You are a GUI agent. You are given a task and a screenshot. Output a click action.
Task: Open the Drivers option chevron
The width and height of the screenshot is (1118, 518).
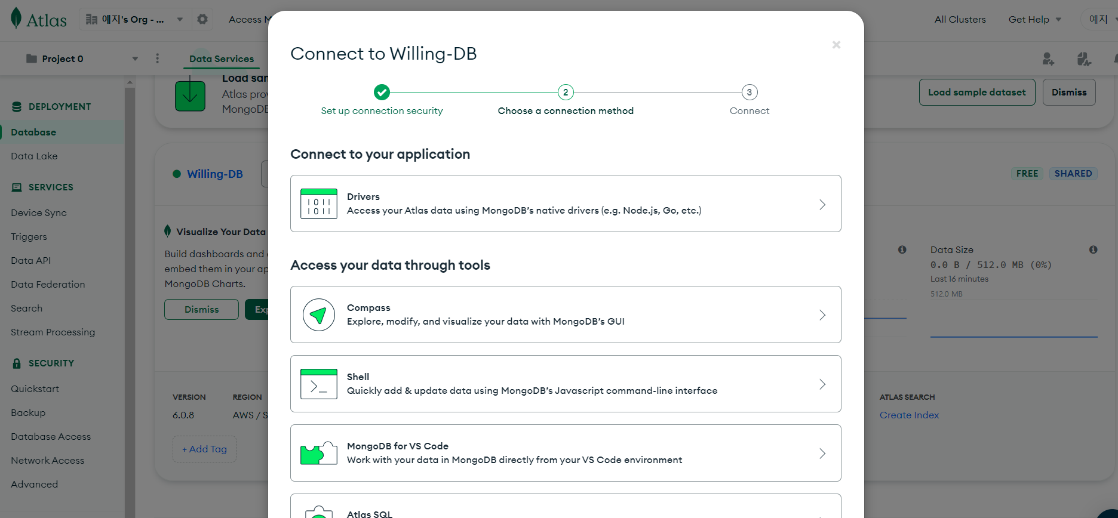click(x=822, y=205)
